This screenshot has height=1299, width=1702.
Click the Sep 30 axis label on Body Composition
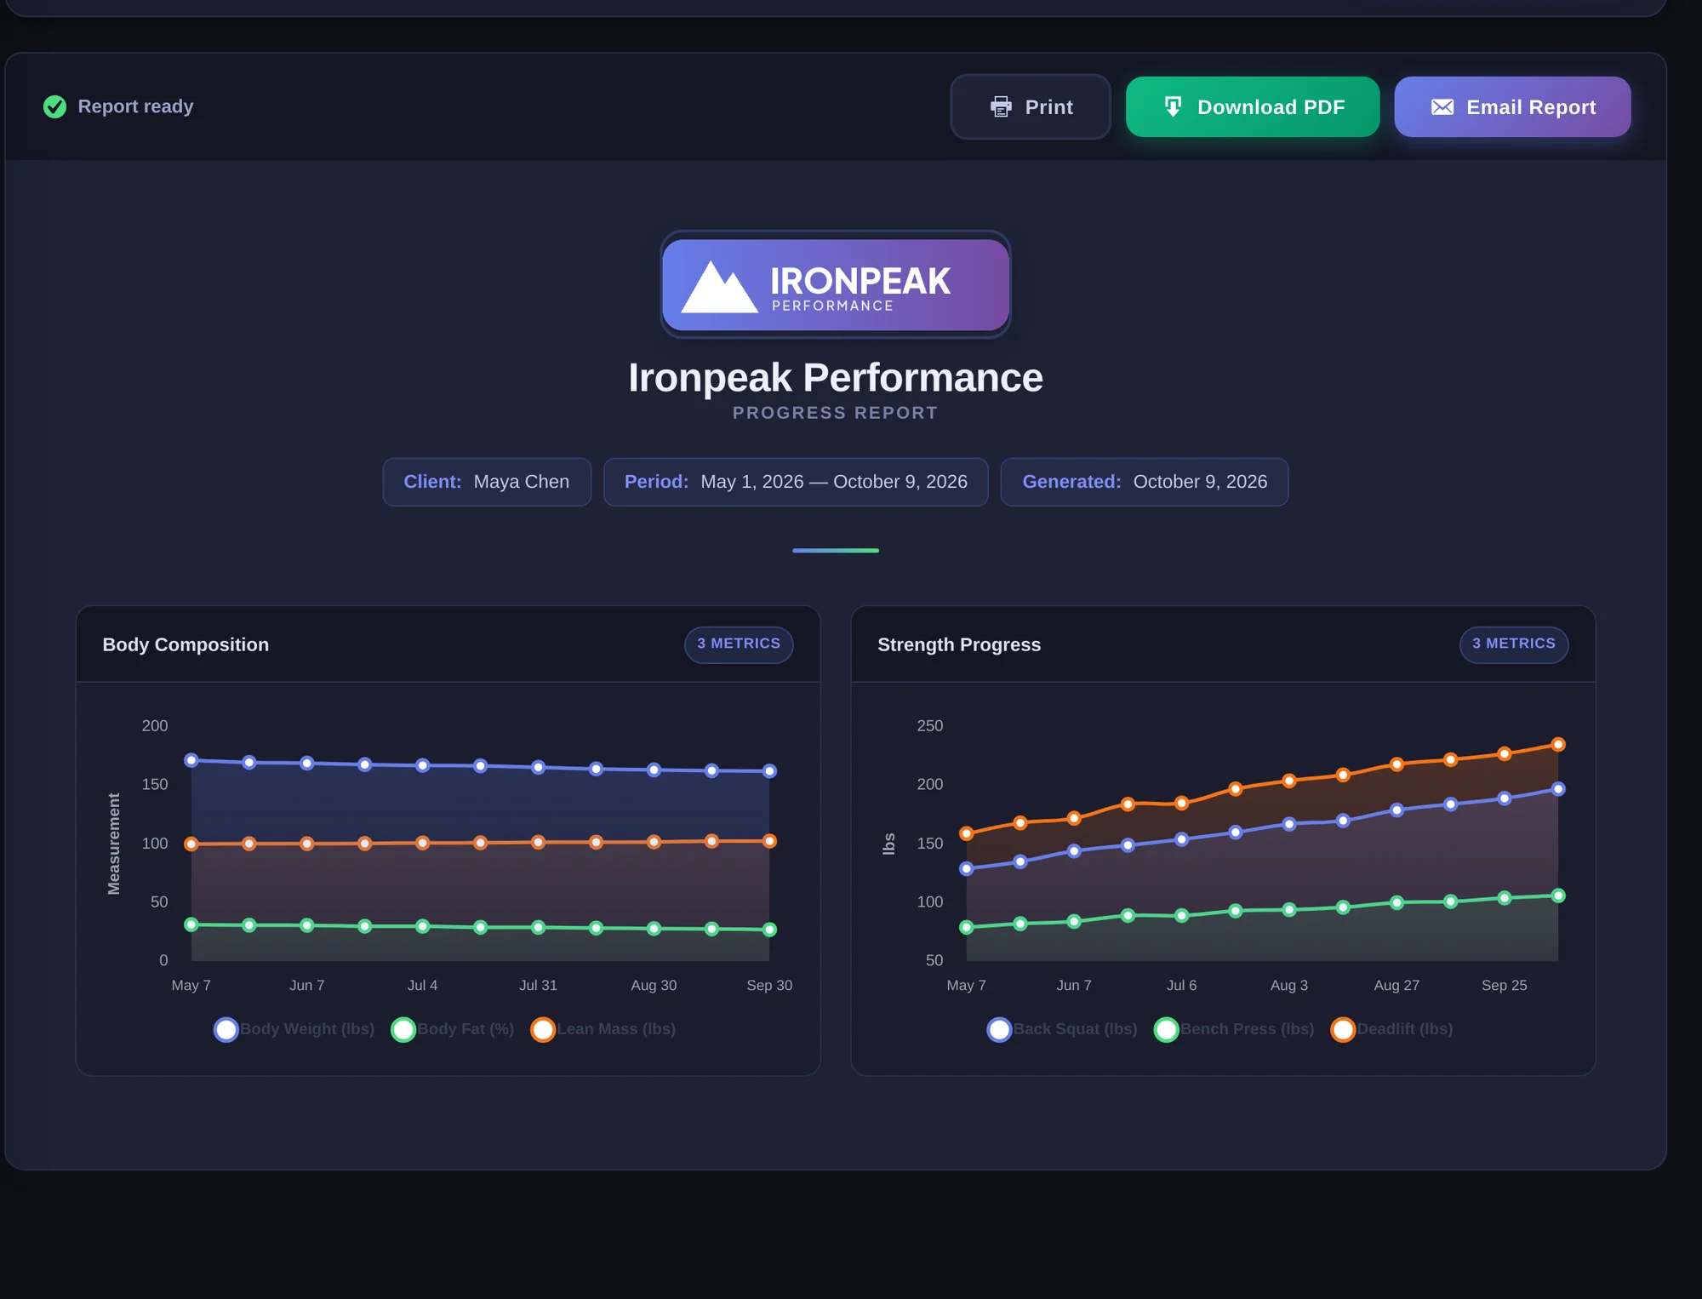coord(769,985)
